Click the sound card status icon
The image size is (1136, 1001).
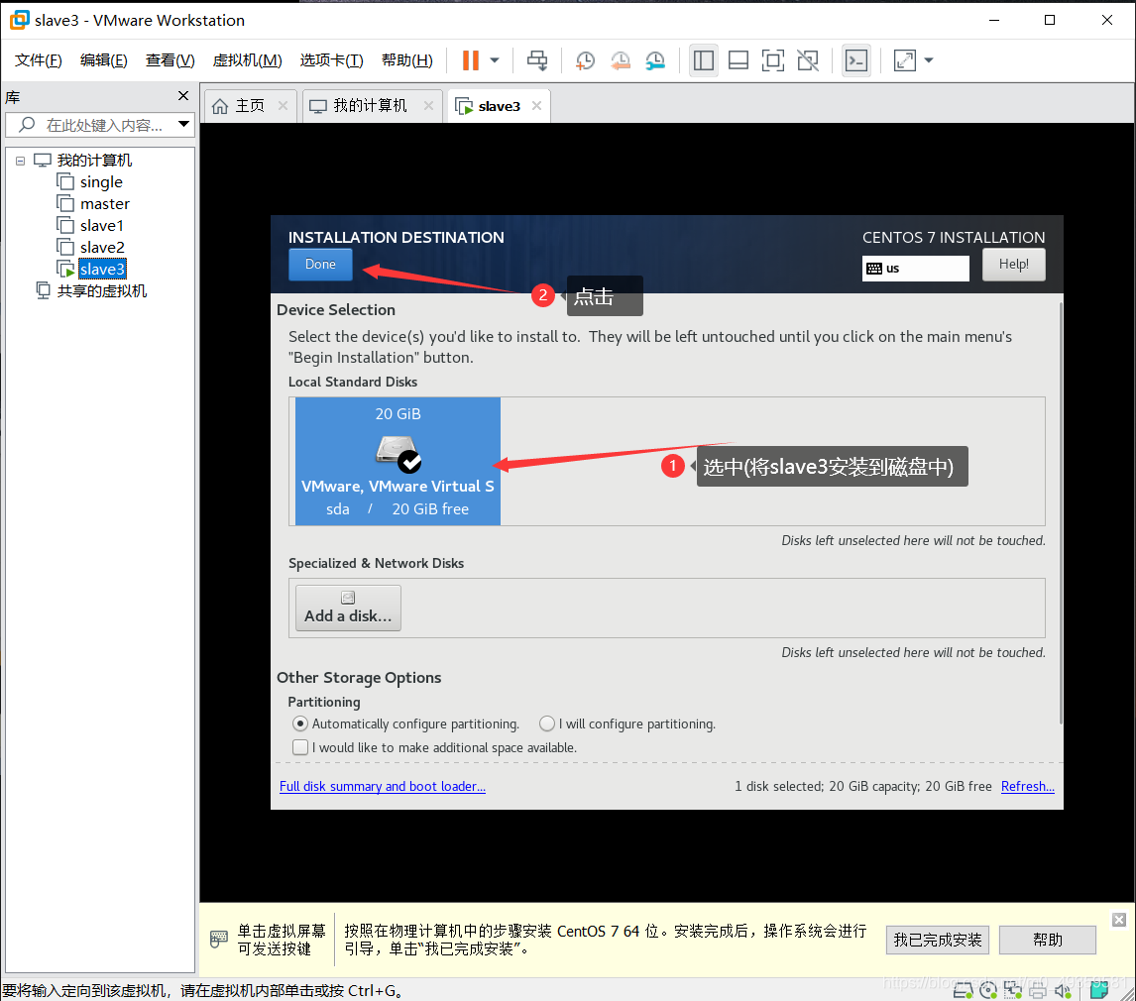point(1063,990)
